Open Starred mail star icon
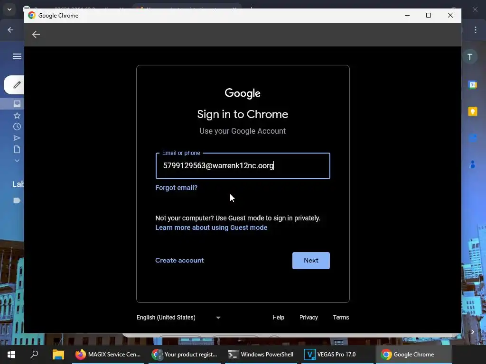Screen dimensions: 486x364 click(17, 116)
